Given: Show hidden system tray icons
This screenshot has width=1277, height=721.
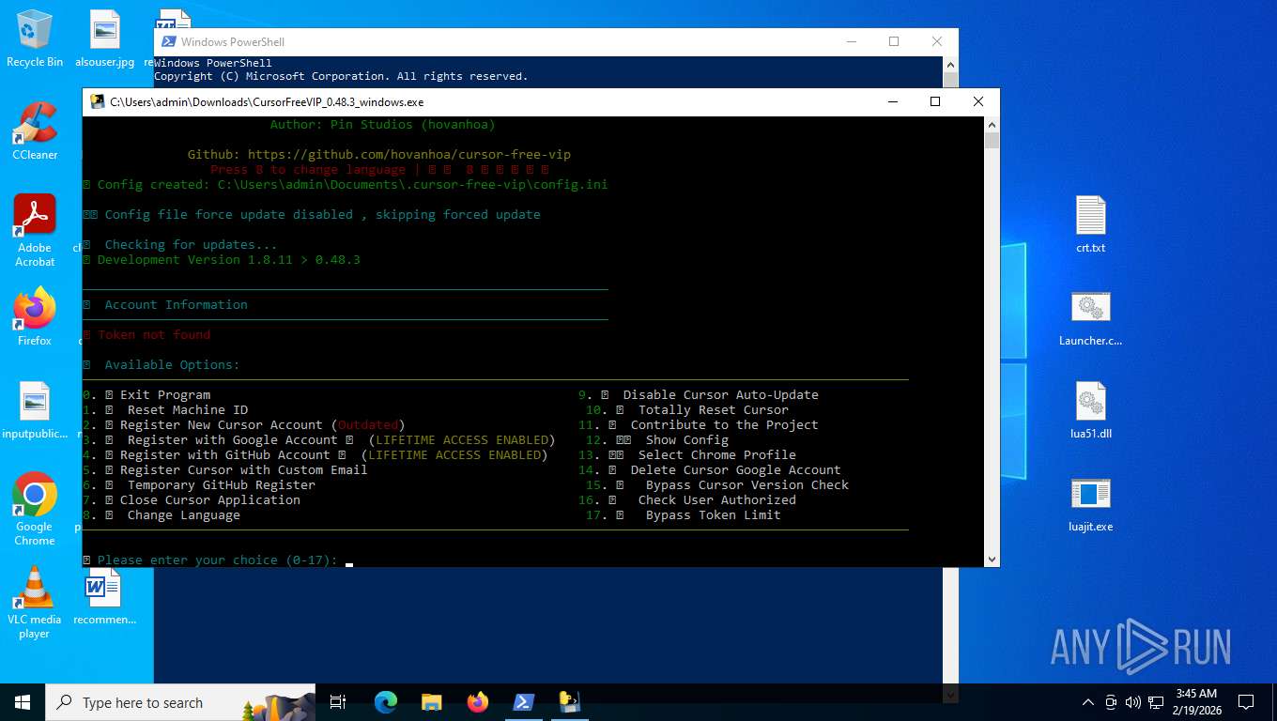Looking at the screenshot, I should [x=1088, y=702].
